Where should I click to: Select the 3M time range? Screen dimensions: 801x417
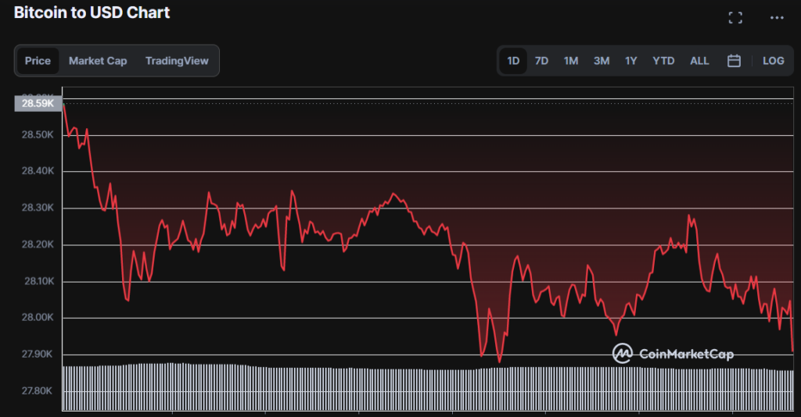602,61
